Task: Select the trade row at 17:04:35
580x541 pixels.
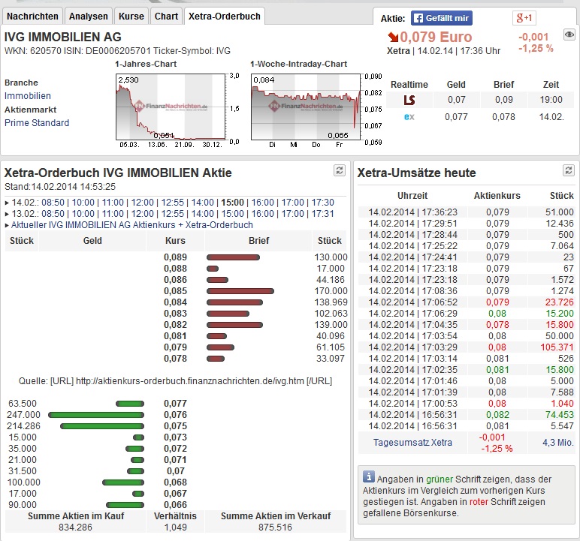Action: tap(466, 325)
